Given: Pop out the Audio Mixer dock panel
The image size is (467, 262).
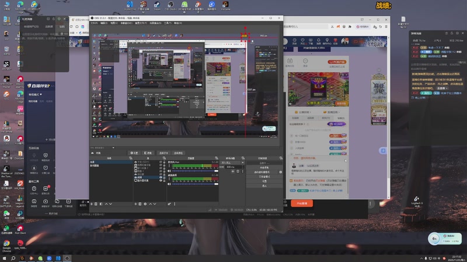Looking at the screenshot, I should [x=216, y=158].
